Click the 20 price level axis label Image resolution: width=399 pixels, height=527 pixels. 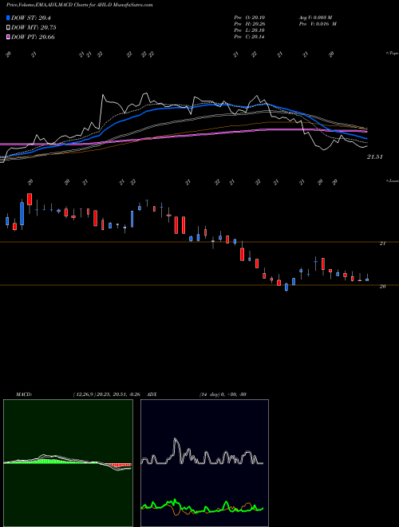(382, 287)
